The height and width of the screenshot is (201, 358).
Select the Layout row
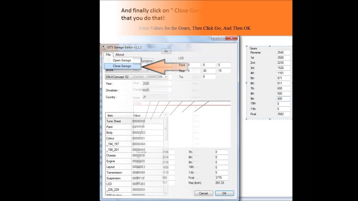click(135, 167)
